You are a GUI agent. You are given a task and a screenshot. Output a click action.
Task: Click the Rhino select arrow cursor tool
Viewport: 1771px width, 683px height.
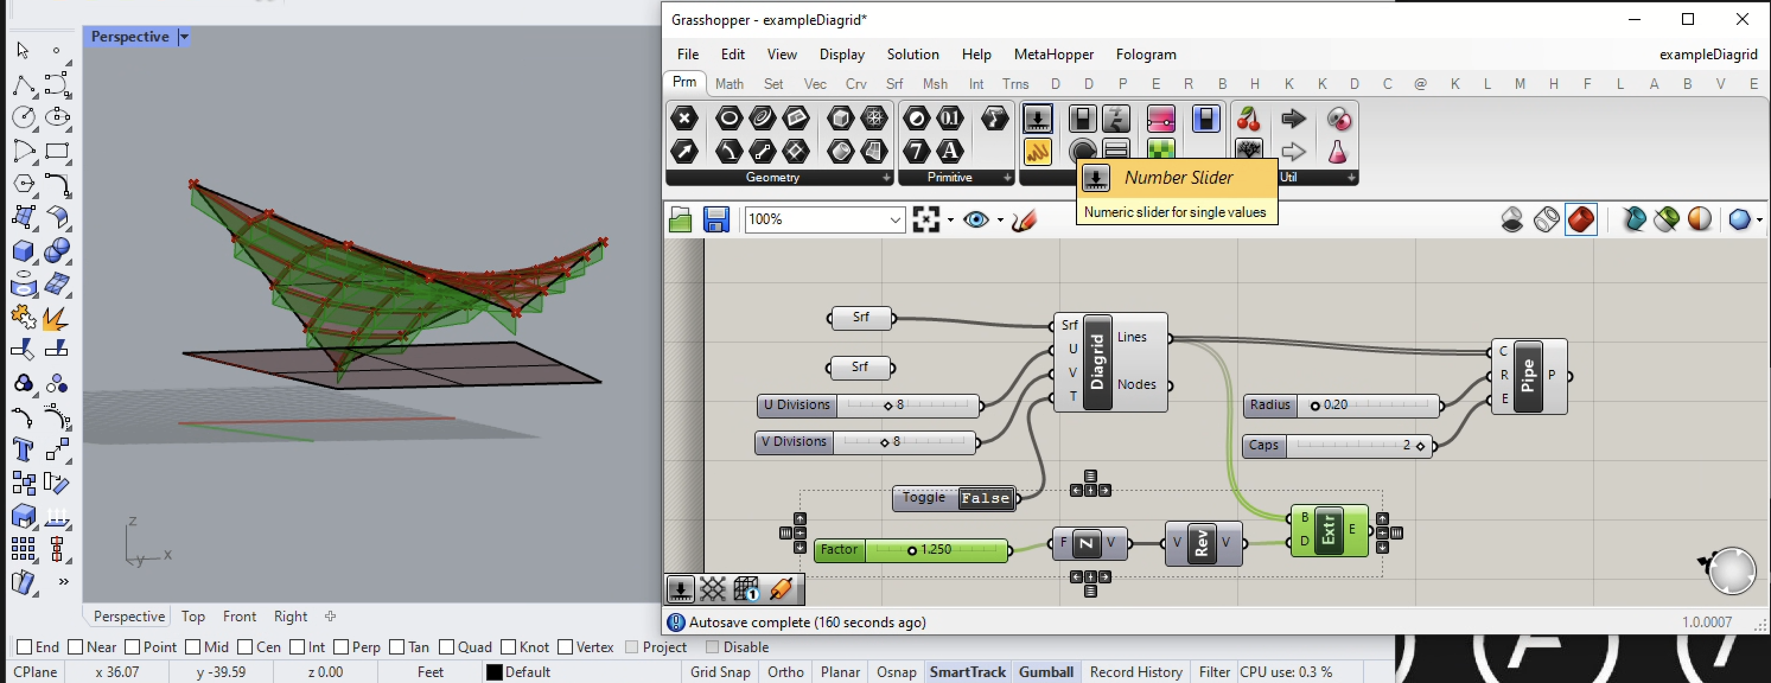[x=22, y=50]
